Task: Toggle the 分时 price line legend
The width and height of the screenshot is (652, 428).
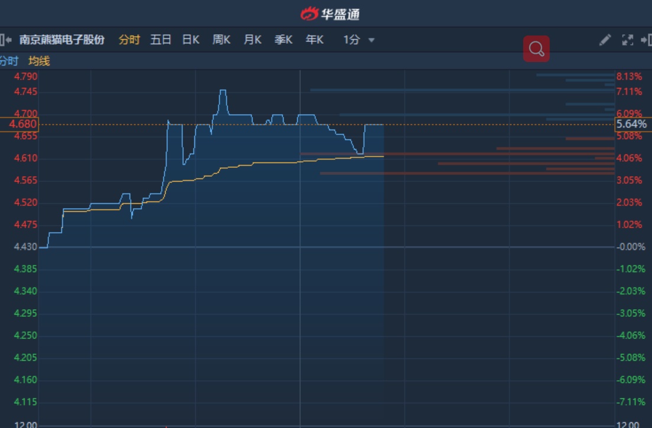Action: click(x=9, y=61)
